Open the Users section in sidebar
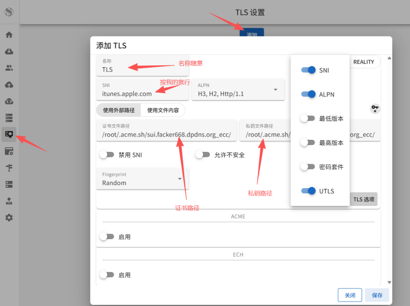Viewport: 410px width, 306px height. [x=9, y=67]
